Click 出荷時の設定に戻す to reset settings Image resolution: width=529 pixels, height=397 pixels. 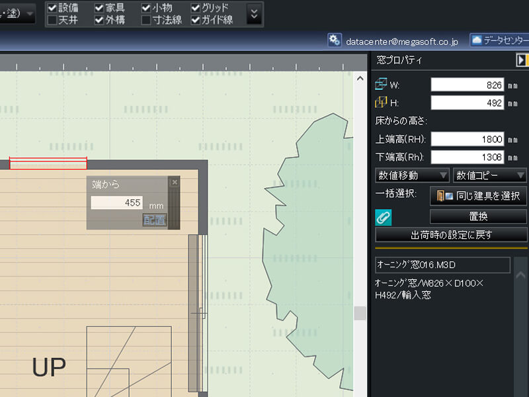click(451, 235)
